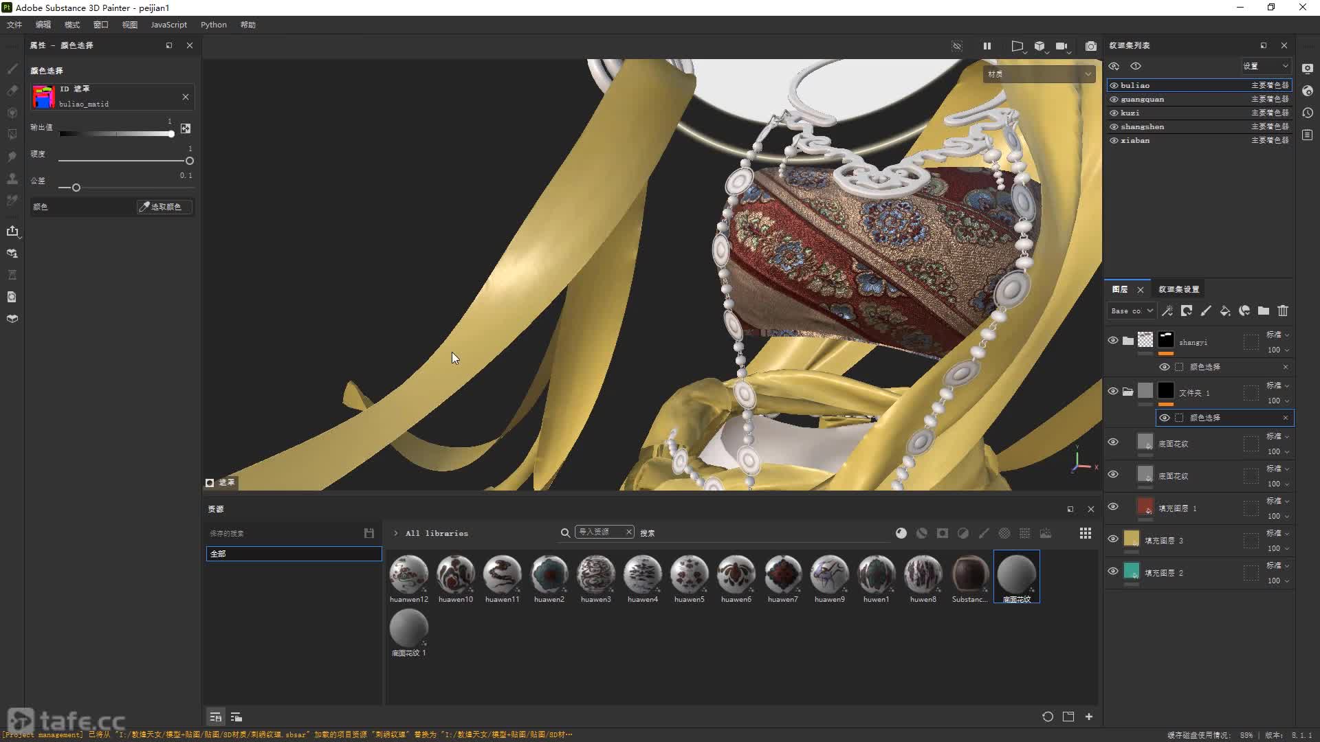Screen dimensions: 1320x742
Task: Clear the 导入资源 search filter tag
Action: 628,532
